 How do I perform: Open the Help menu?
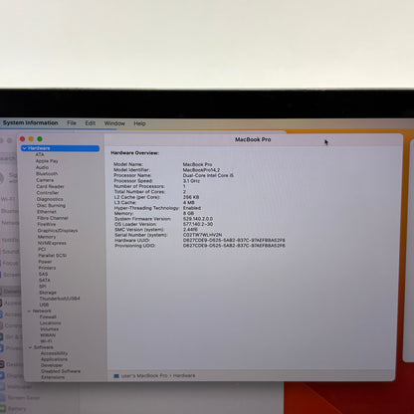point(139,123)
